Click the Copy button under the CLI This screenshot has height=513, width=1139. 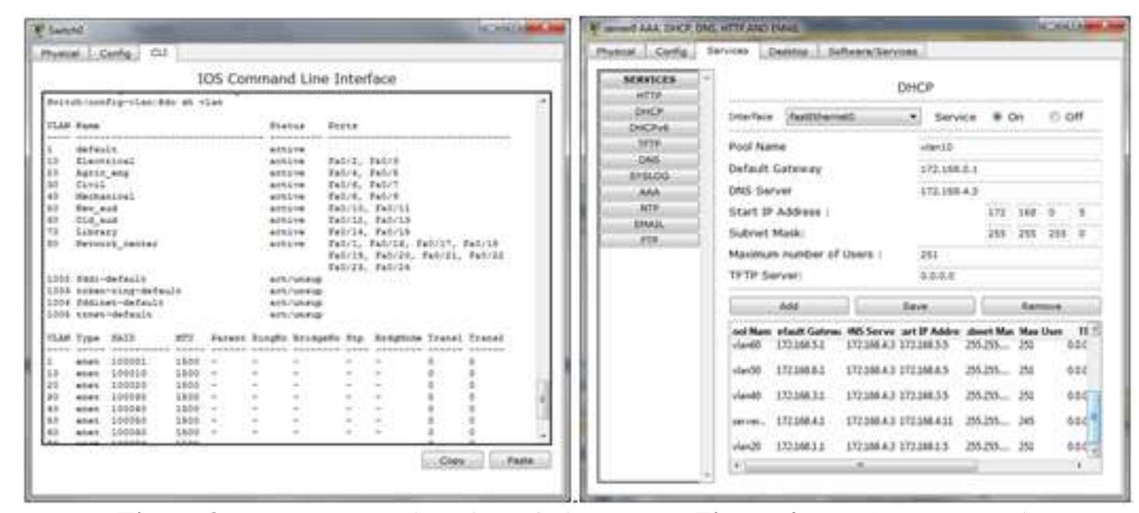pyautogui.click(x=452, y=460)
